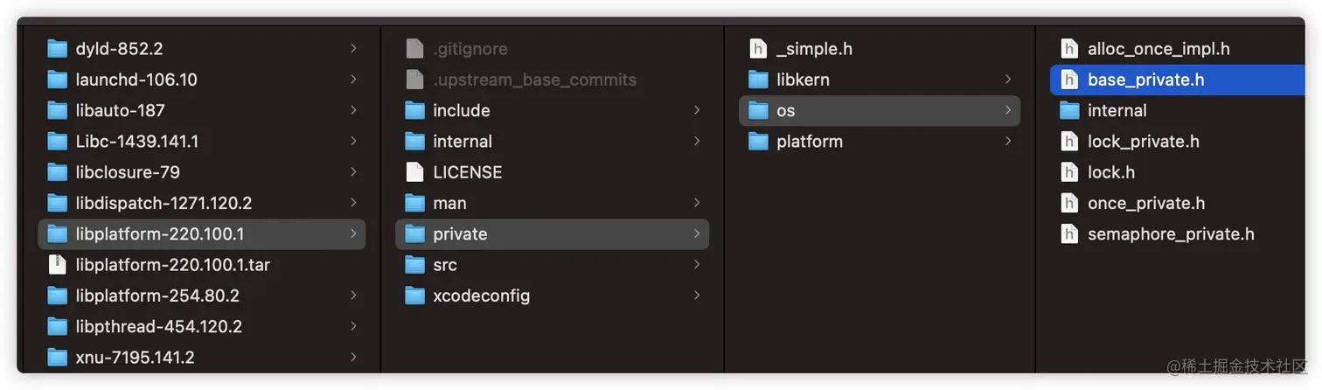Click the xcodeconfig folder icon

(414, 296)
